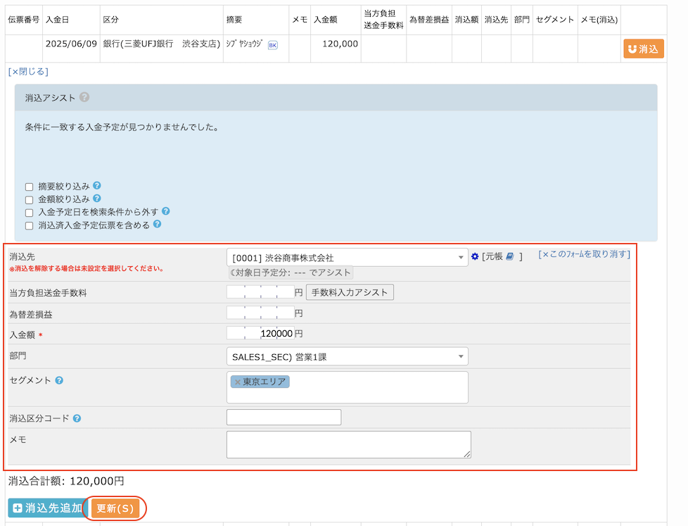The width and height of the screenshot is (688, 526).
Task: Enable the 摘要絞り込み checkbox
Action: 29,186
